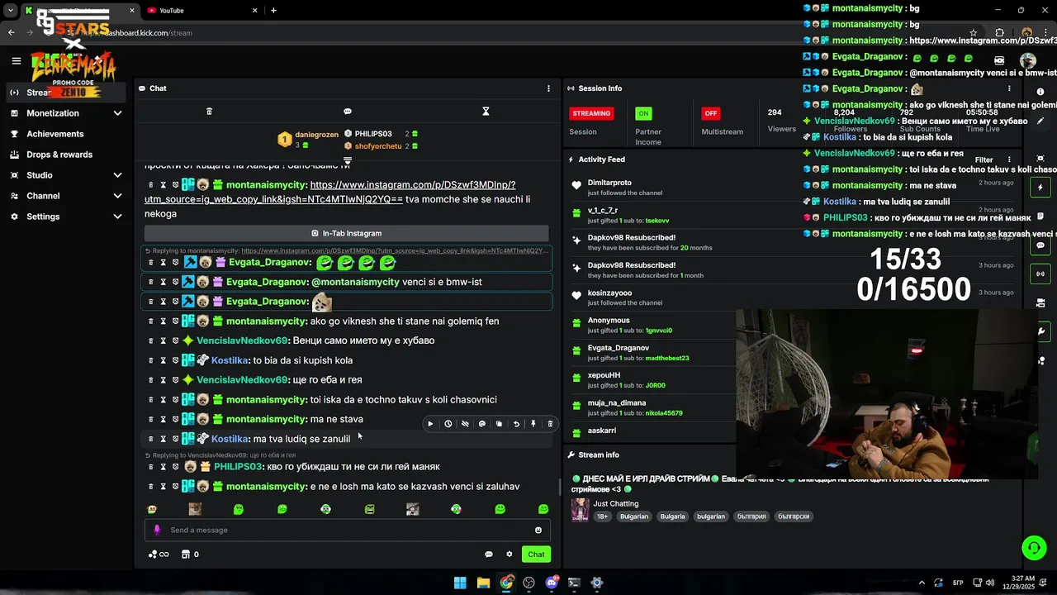Open Windows Start menu
Viewport: 1057px width, 595px height.
460,583
